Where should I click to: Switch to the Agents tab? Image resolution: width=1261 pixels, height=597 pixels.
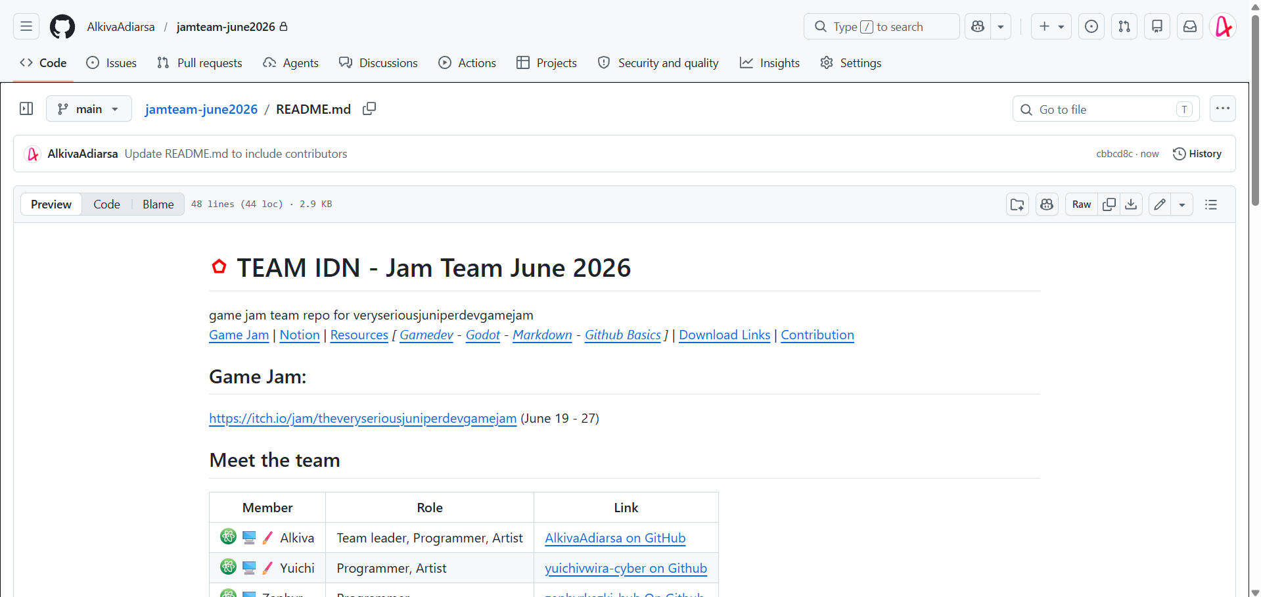click(290, 63)
